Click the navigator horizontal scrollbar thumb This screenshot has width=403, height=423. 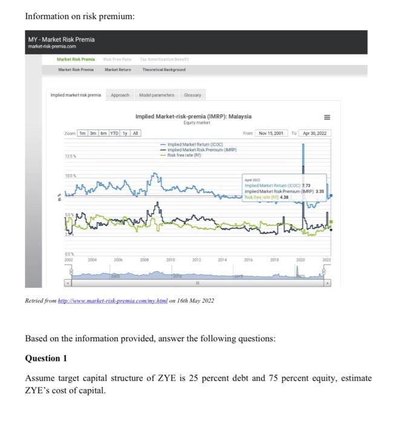pyautogui.click(x=197, y=283)
